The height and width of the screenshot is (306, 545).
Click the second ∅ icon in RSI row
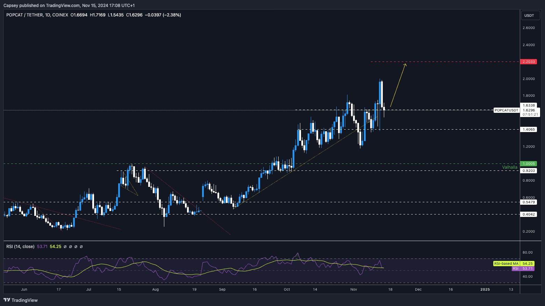point(70,247)
